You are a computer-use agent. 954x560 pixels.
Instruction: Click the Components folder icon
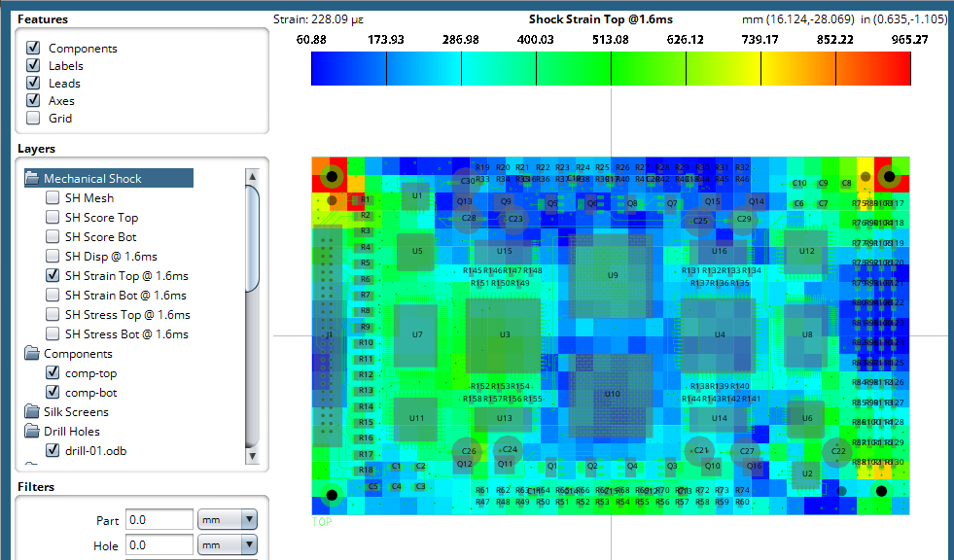[32, 353]
